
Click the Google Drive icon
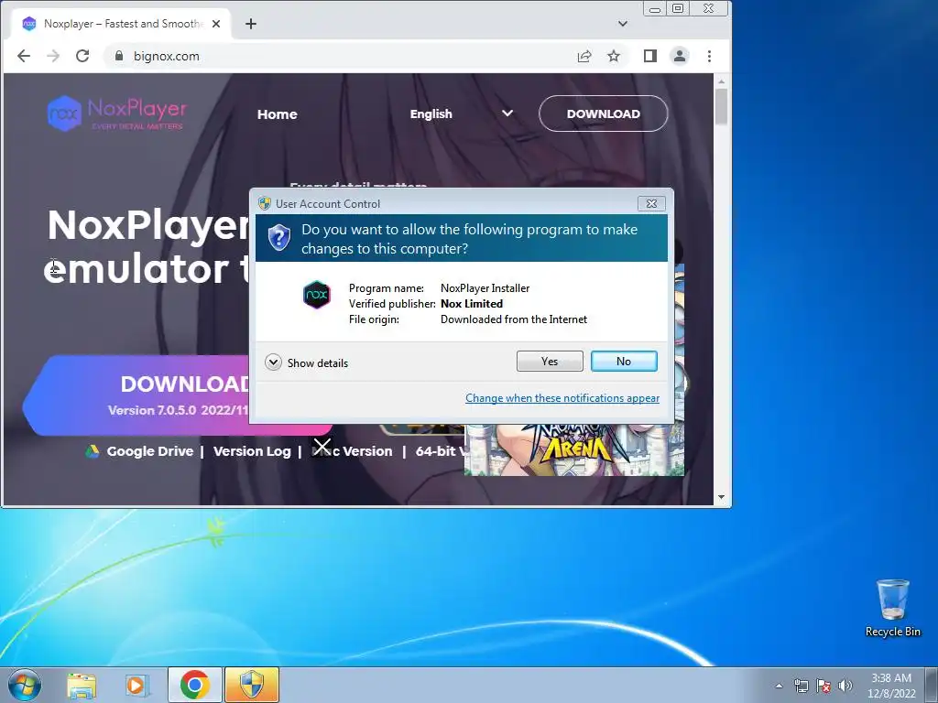coord(93,451)
